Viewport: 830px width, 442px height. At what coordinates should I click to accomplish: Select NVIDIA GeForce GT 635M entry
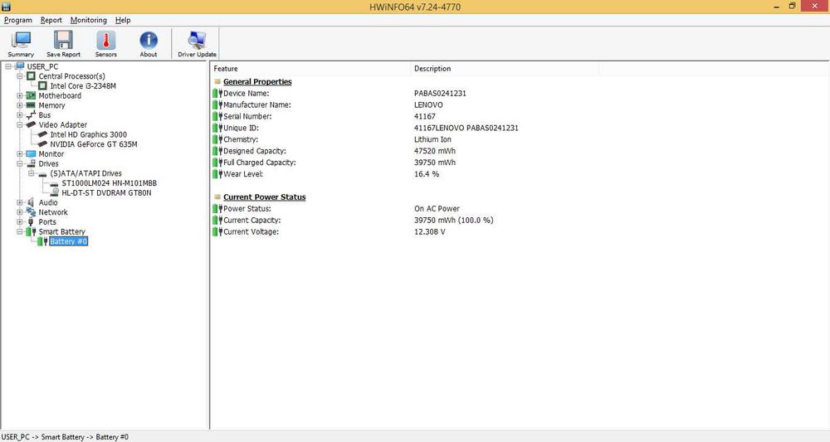94,143
